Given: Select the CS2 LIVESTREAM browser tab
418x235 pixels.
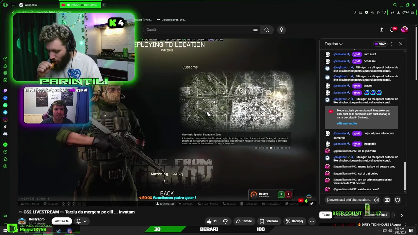Looking at the screenshot, I should pos(80,5).
